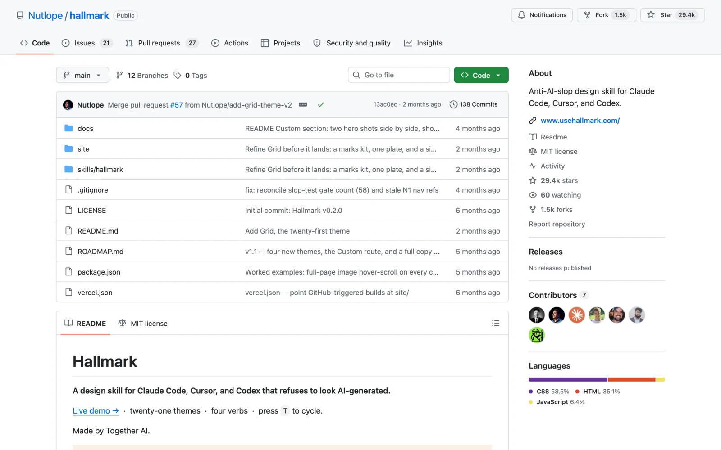Open the 138 Commits history

(474, 104)
